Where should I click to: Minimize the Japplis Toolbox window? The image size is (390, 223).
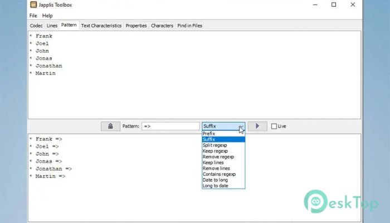click(315, 4)
